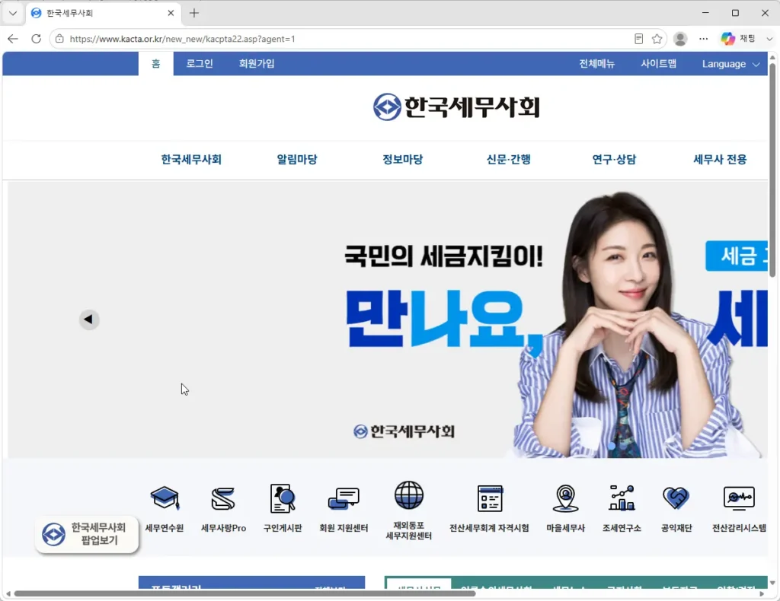Open the 정보마당 menu

pyautogui.click(x=402, y=160)
